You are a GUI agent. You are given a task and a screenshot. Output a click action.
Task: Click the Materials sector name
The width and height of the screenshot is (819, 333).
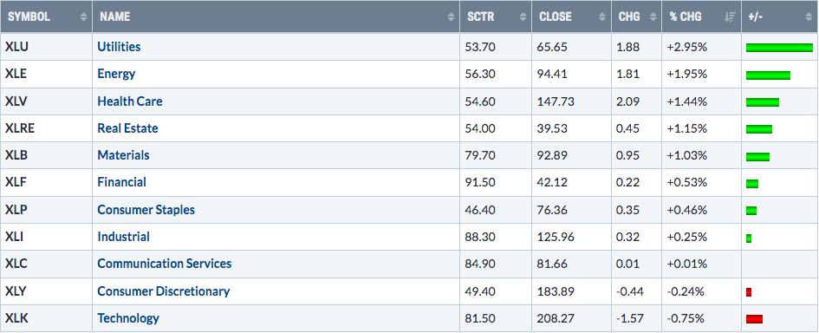pos(123,155)
